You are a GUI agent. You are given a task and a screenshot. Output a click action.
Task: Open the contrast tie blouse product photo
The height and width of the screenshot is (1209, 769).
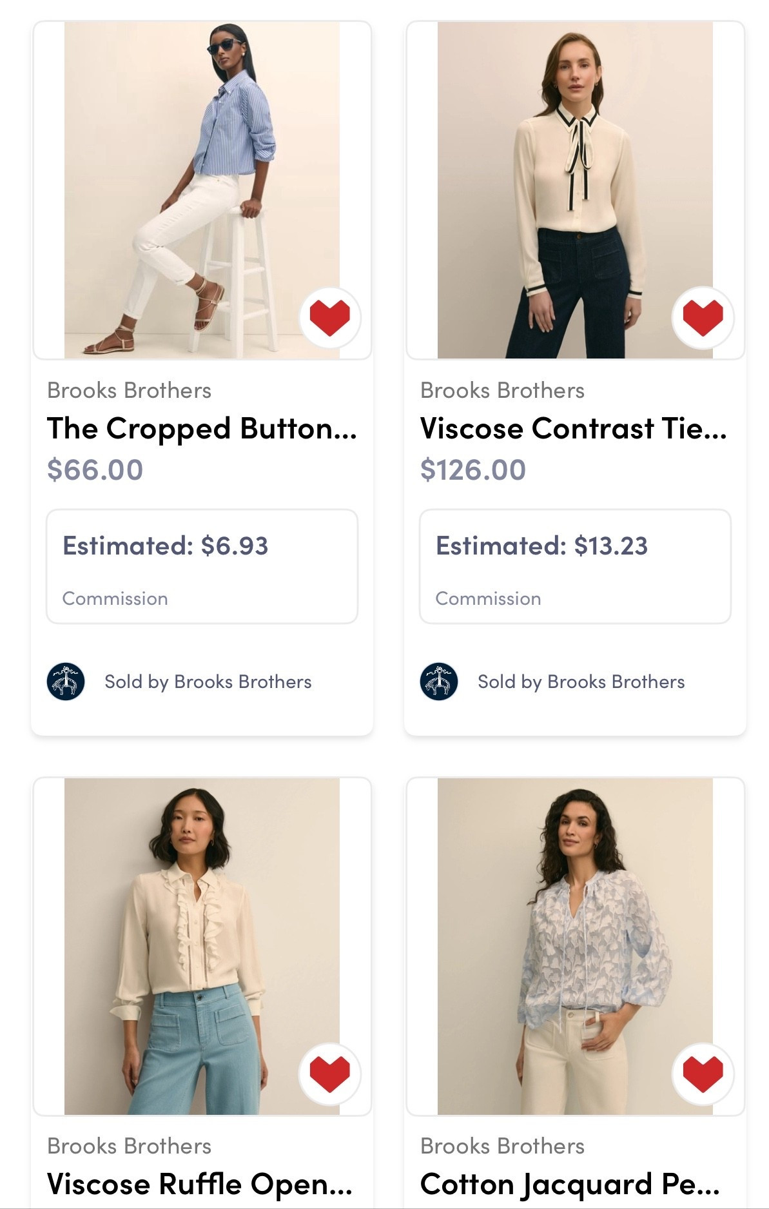(575, 190)
